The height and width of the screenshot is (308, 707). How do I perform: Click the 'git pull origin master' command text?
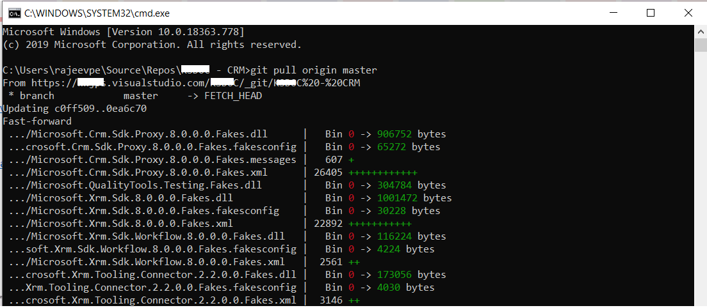pyautogui.click(x=314, y=70)
